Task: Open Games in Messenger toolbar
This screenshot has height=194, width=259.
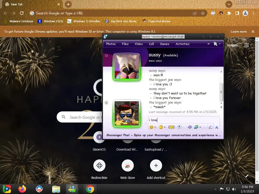Action: 164,44
